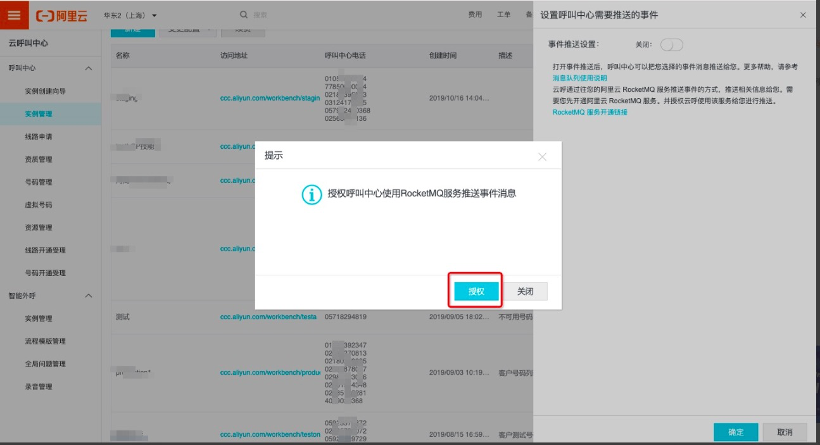
Task: Click the 呼叫中心电话 column header
Action: (345, 56)
